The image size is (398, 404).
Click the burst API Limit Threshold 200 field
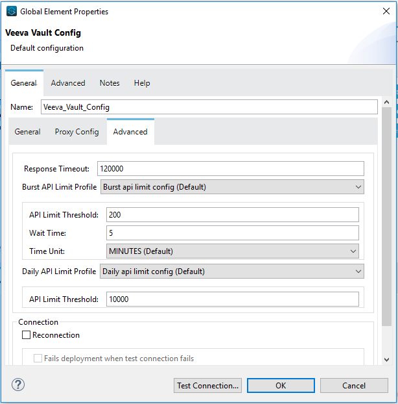[233, 214]
